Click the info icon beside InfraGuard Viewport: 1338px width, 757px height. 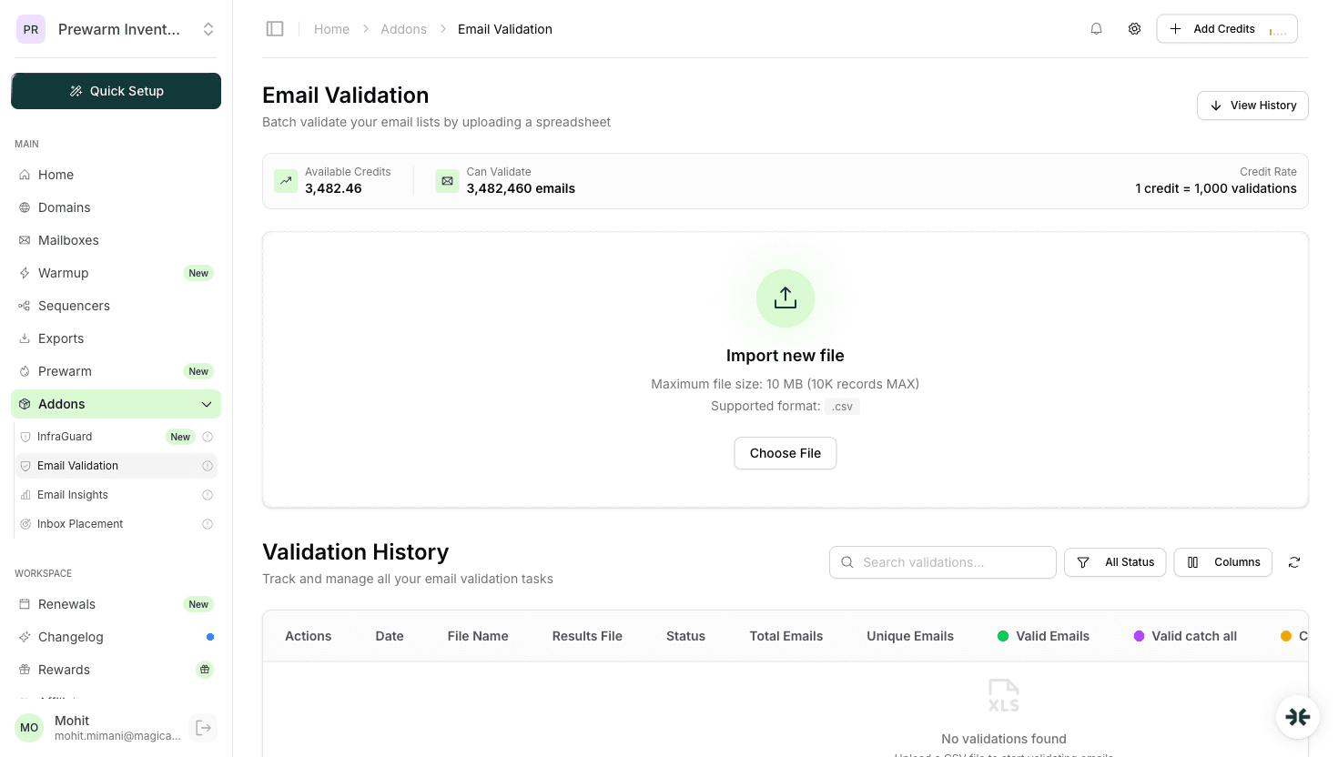(208, 436)
